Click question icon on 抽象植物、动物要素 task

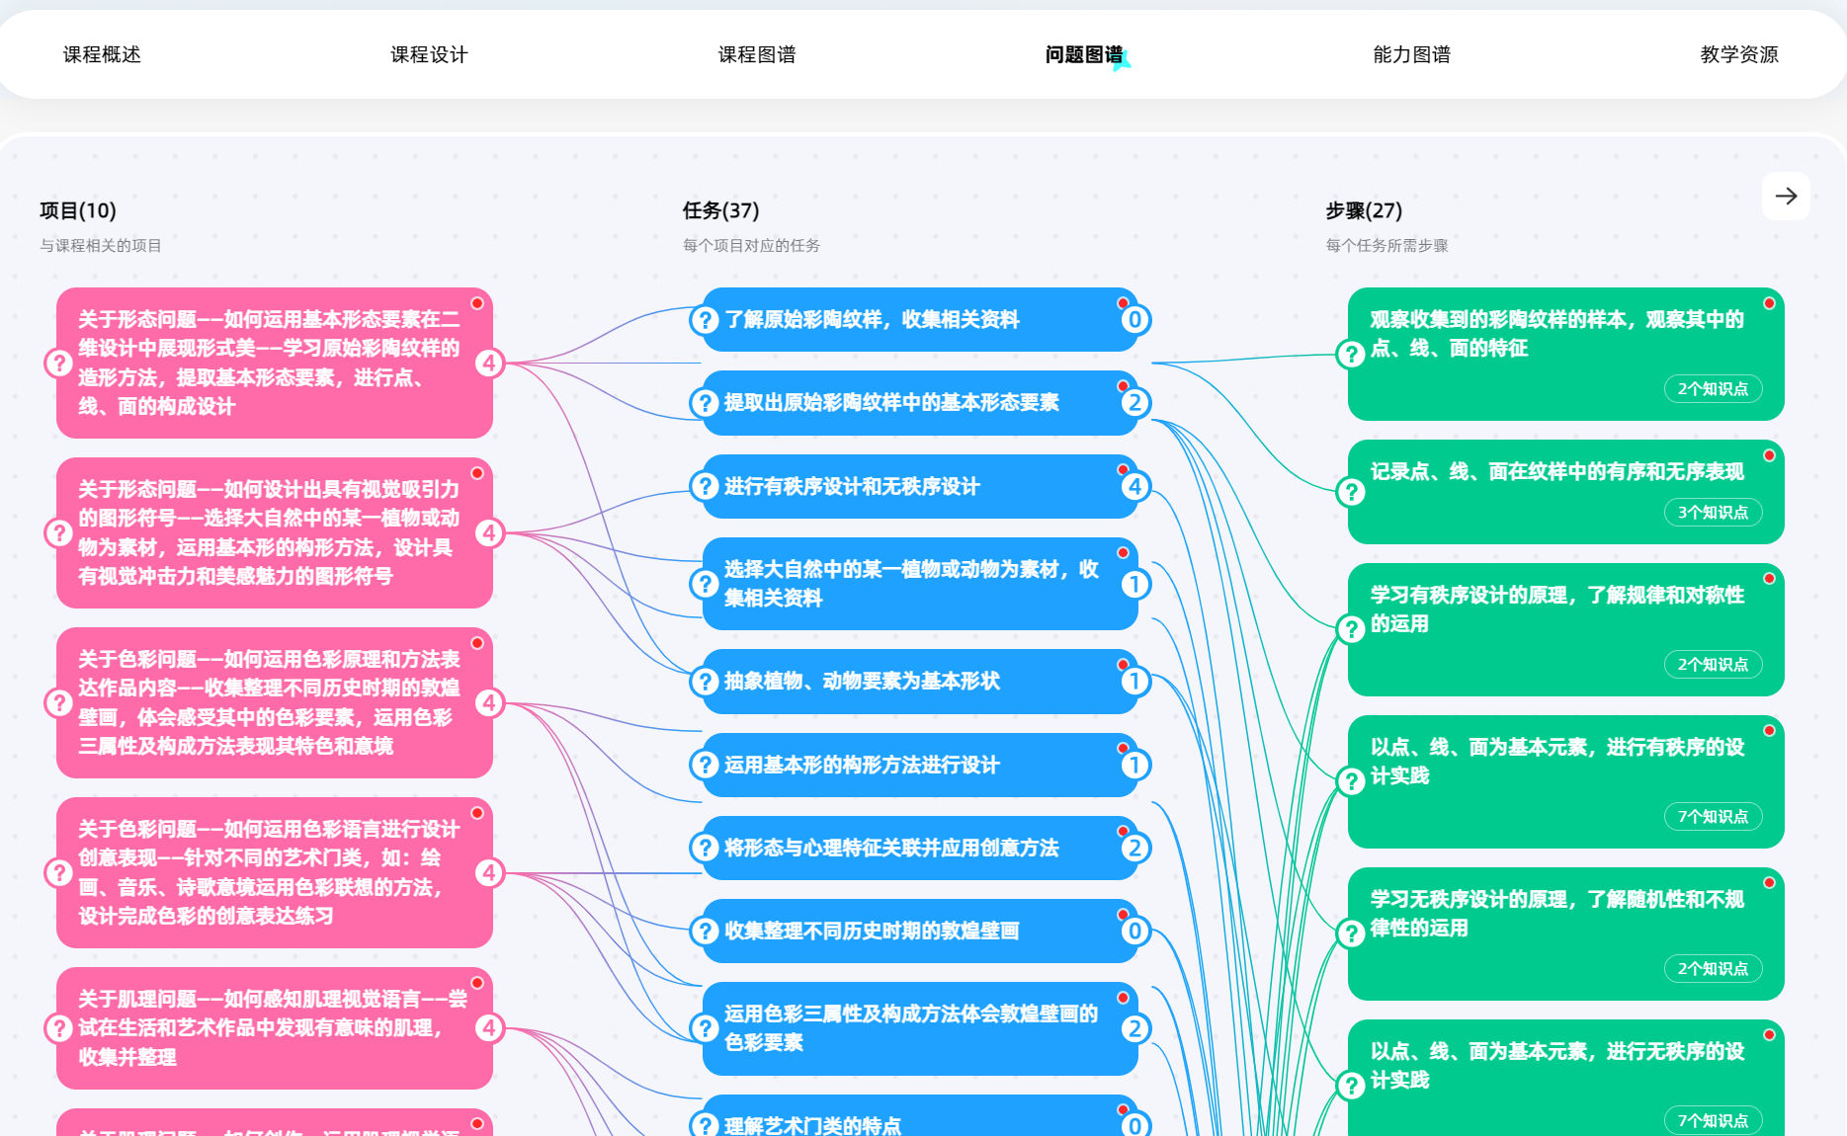tap(705, 682)
